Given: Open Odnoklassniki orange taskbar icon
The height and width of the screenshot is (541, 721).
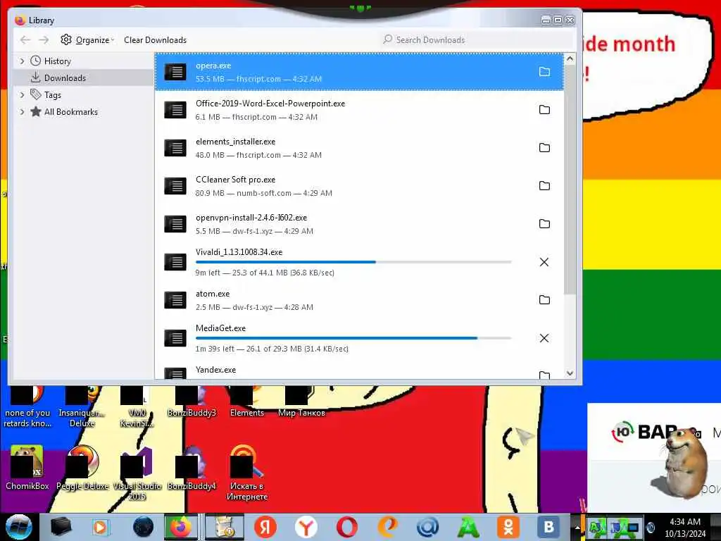Looking at the screenshot, I should tap(508, 527).
